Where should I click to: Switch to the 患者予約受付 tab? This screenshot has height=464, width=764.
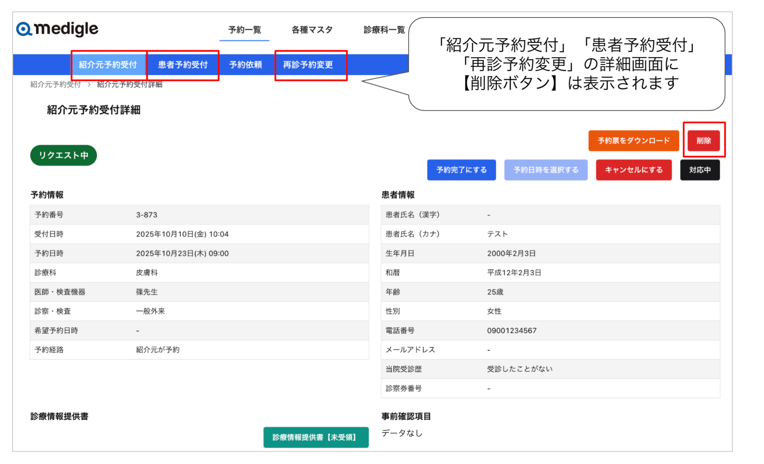coord(183,65)
